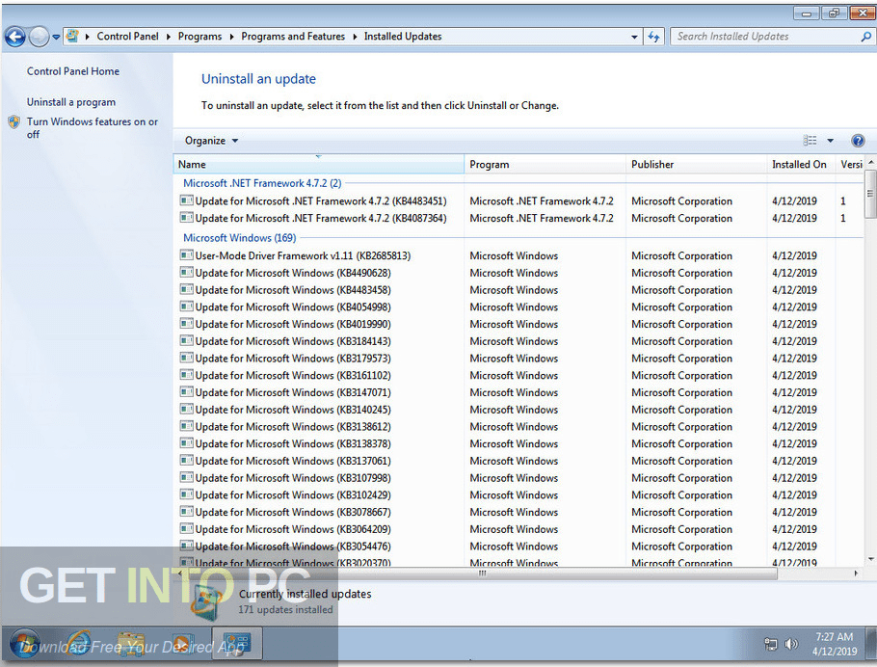Select icon of update KB3147071
This screenshot has width=877, height=667.
[x=186, y=391]
